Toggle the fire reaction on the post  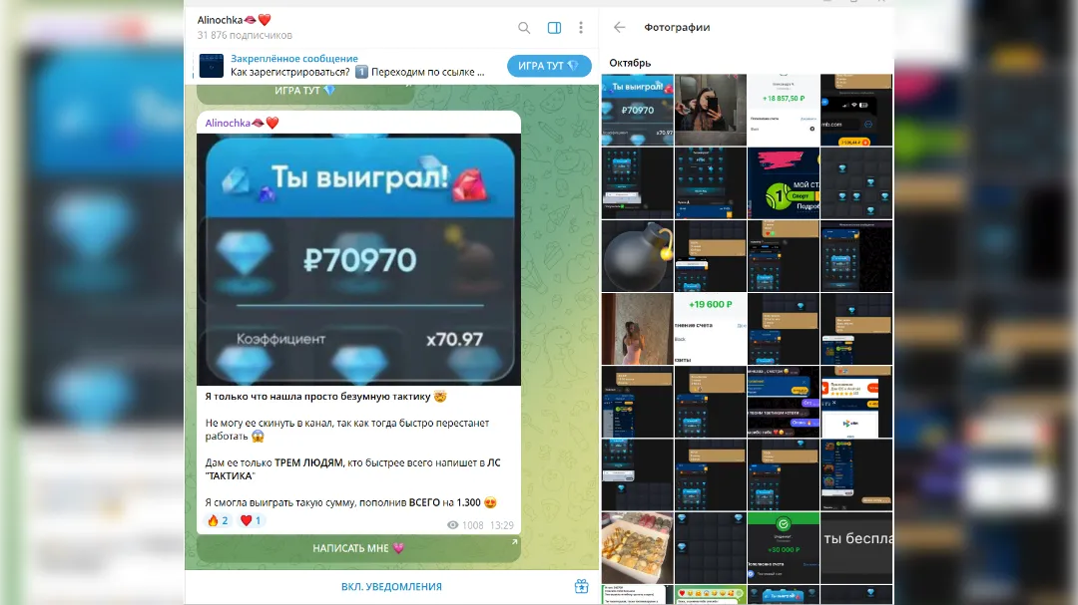click(217, 520)
